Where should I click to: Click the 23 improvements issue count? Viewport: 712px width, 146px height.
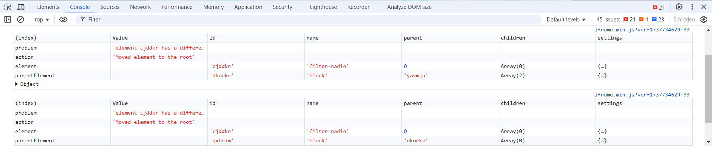tap(658, 20)
